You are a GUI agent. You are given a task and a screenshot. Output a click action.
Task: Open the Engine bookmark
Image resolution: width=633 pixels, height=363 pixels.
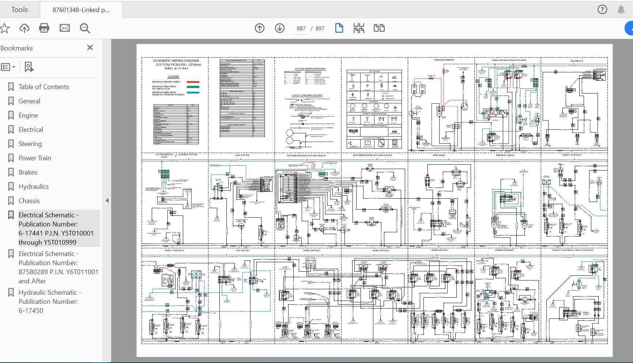point(28,115)
